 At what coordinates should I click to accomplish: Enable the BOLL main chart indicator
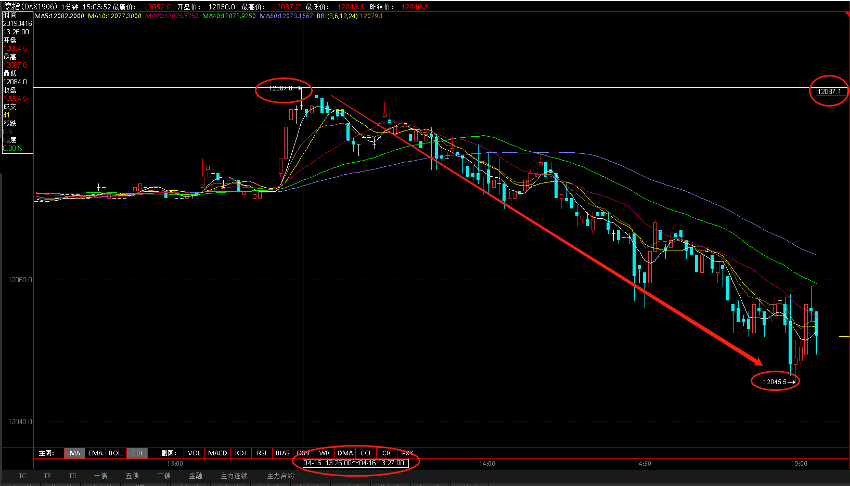tap(117, 453)
